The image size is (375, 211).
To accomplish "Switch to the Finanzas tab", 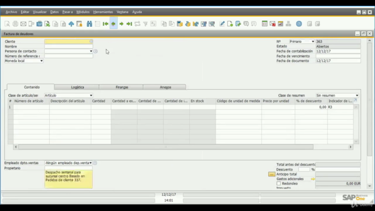I will (x=122, y=87).
